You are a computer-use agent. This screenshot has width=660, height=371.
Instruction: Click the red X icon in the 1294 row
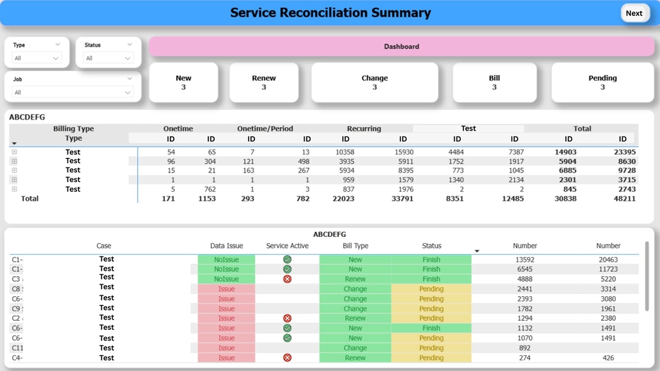coord(287,318)
